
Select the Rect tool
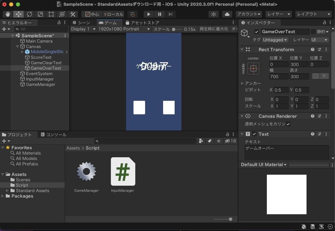tap(51, 14)
